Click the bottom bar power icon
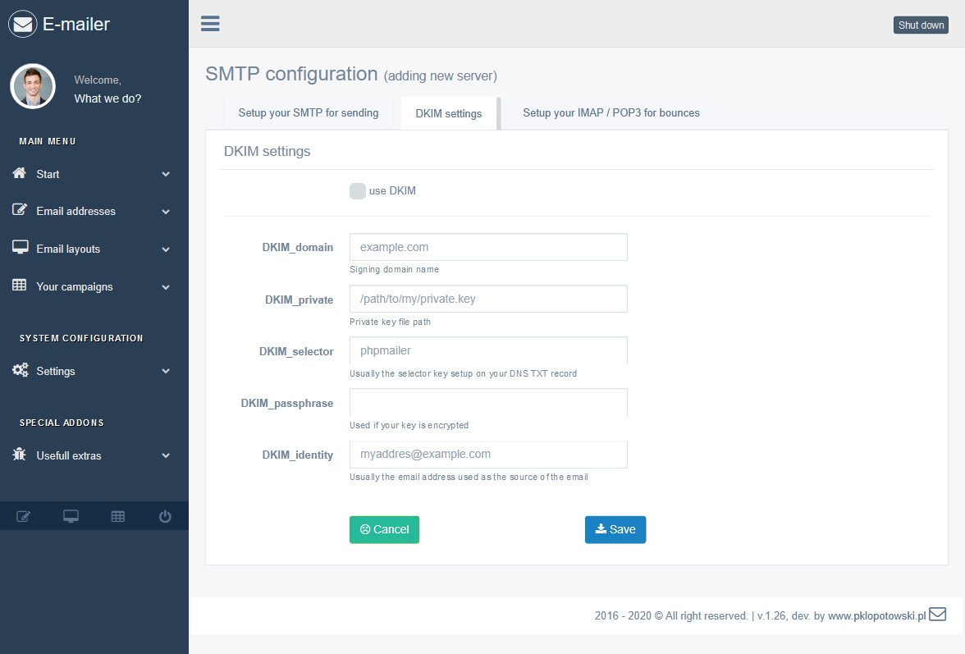The width and height of the screenshot is (965, 654). click(x=165, y=516)
